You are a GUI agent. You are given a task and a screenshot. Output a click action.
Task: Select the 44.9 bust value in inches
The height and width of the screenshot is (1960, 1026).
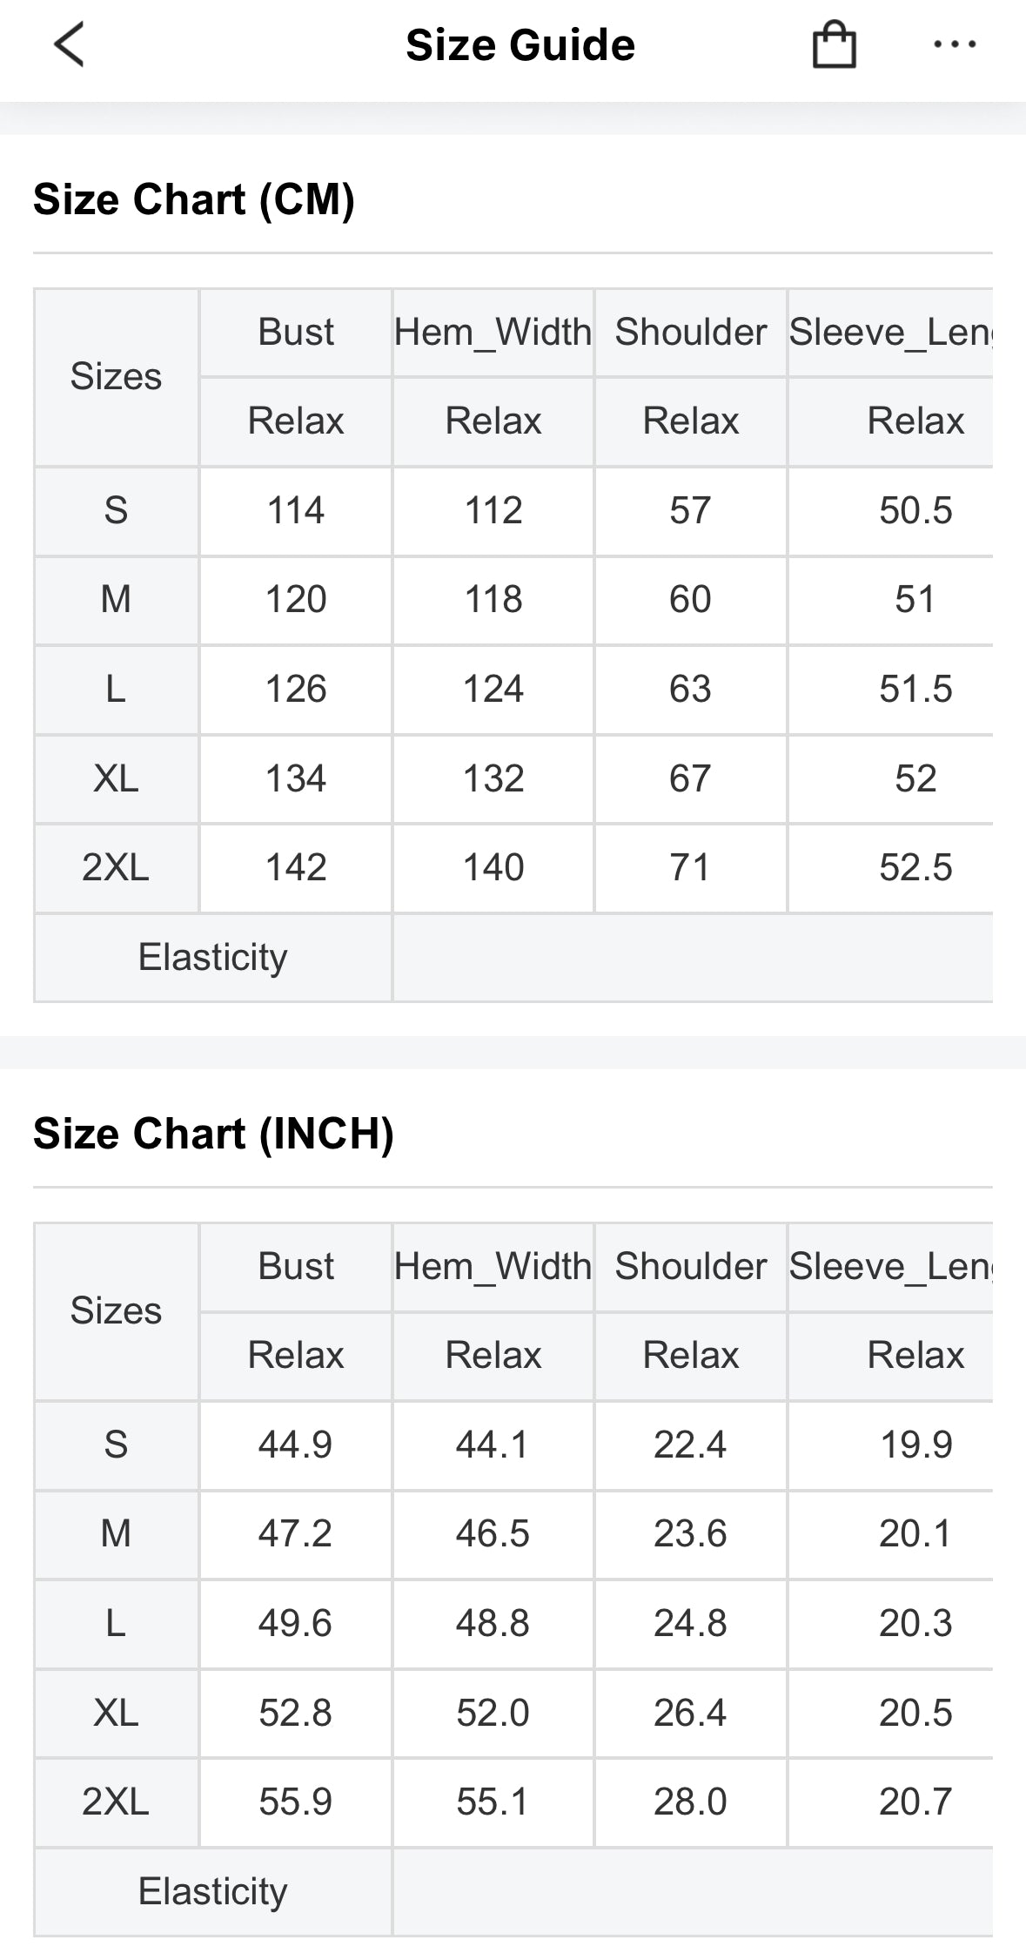pos(295,1445)
